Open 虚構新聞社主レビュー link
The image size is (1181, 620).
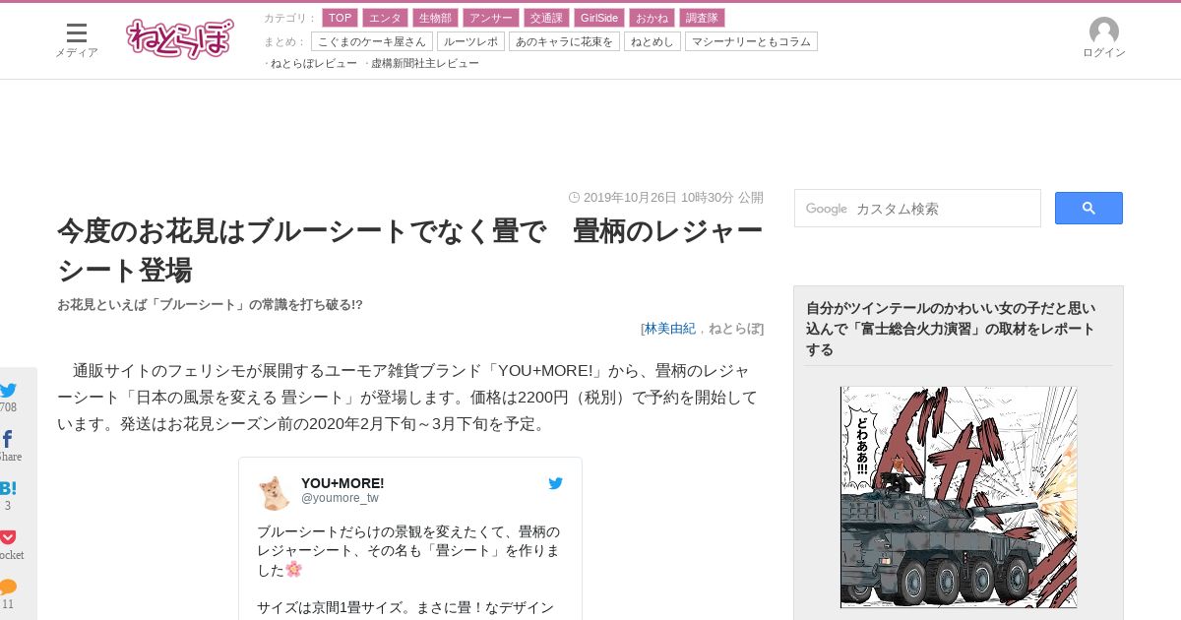[425, 63]
